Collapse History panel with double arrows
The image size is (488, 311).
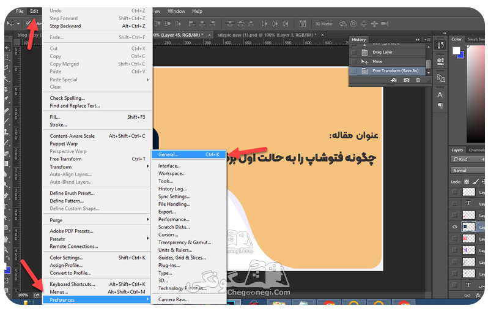pyautogui.click(x=417, y=40)
